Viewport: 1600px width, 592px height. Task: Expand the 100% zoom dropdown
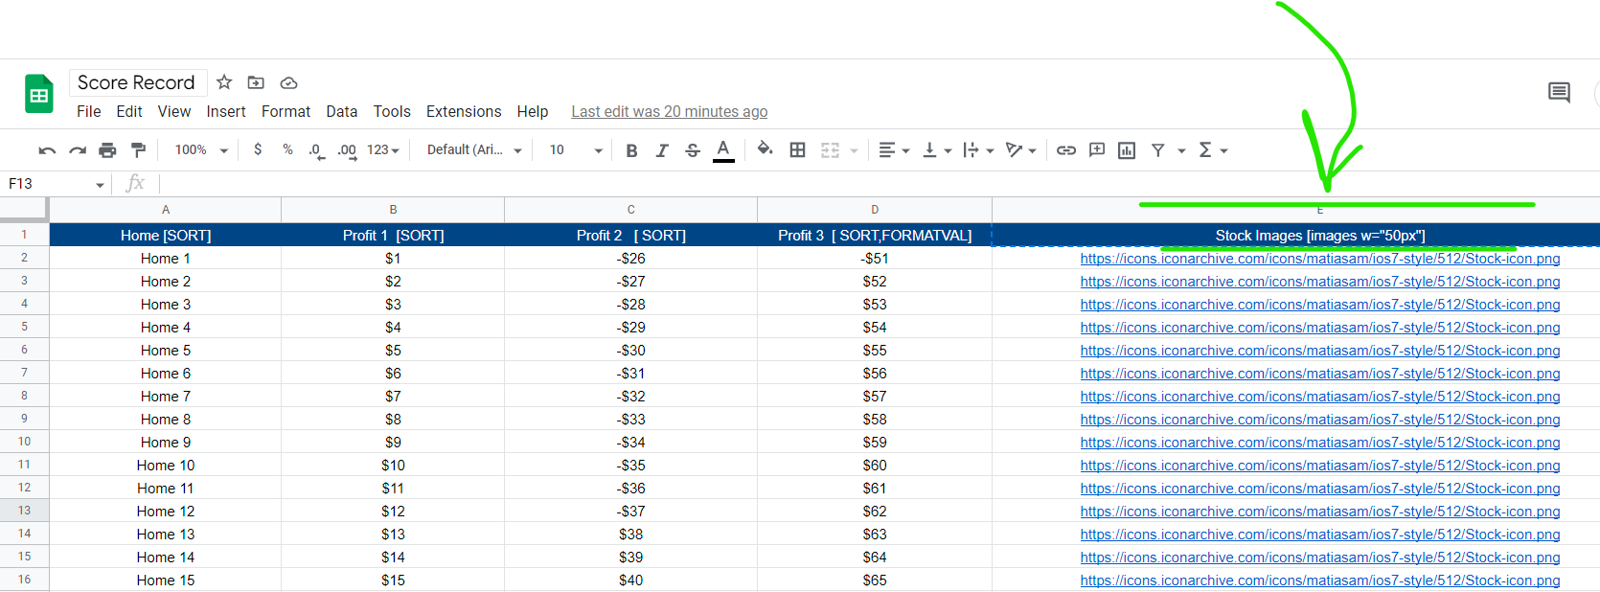[x=201, y=150]
